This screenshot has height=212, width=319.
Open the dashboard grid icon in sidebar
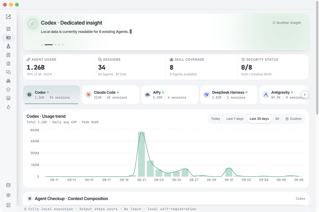[8, 29]
